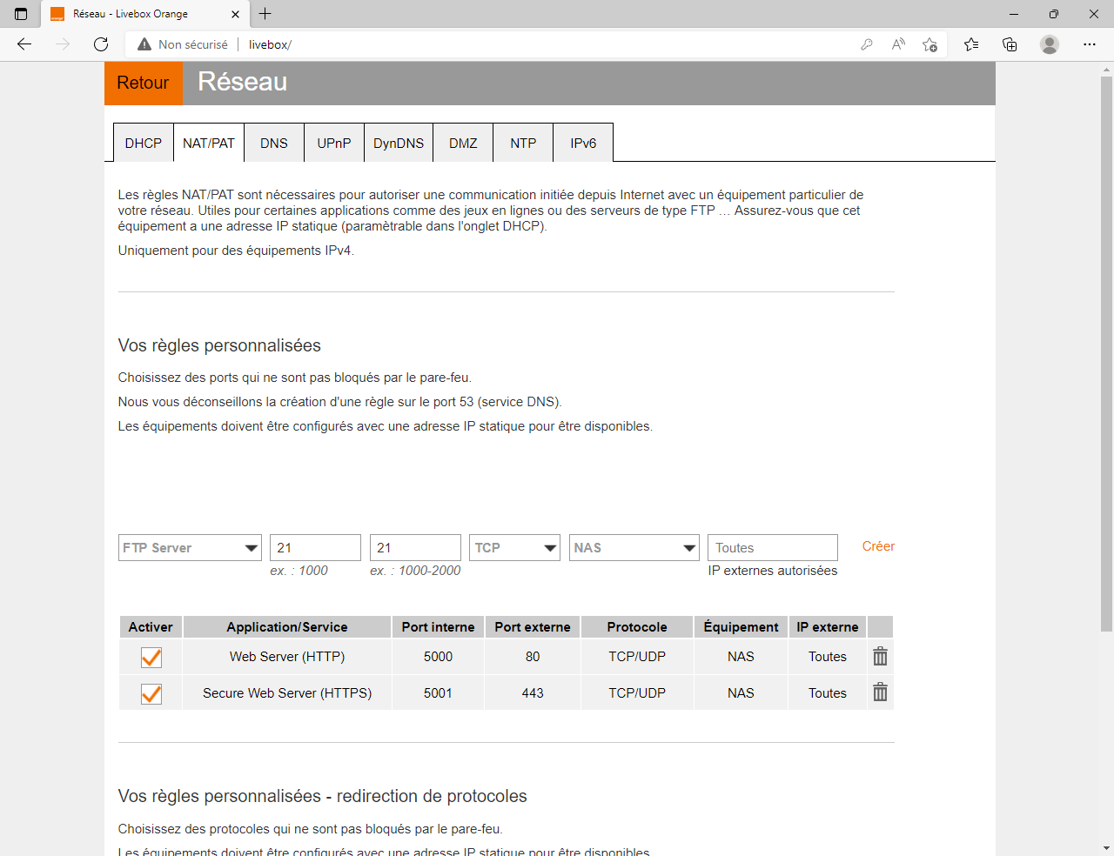Screen dimensions: 1114x856
Task: Open the TCP protocol dropdown
Action: pyautogui.click(x=514, y=548)
